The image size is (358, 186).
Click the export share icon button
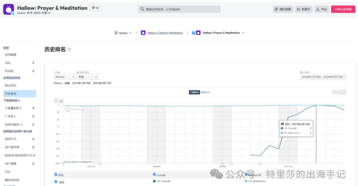(317, 9)
